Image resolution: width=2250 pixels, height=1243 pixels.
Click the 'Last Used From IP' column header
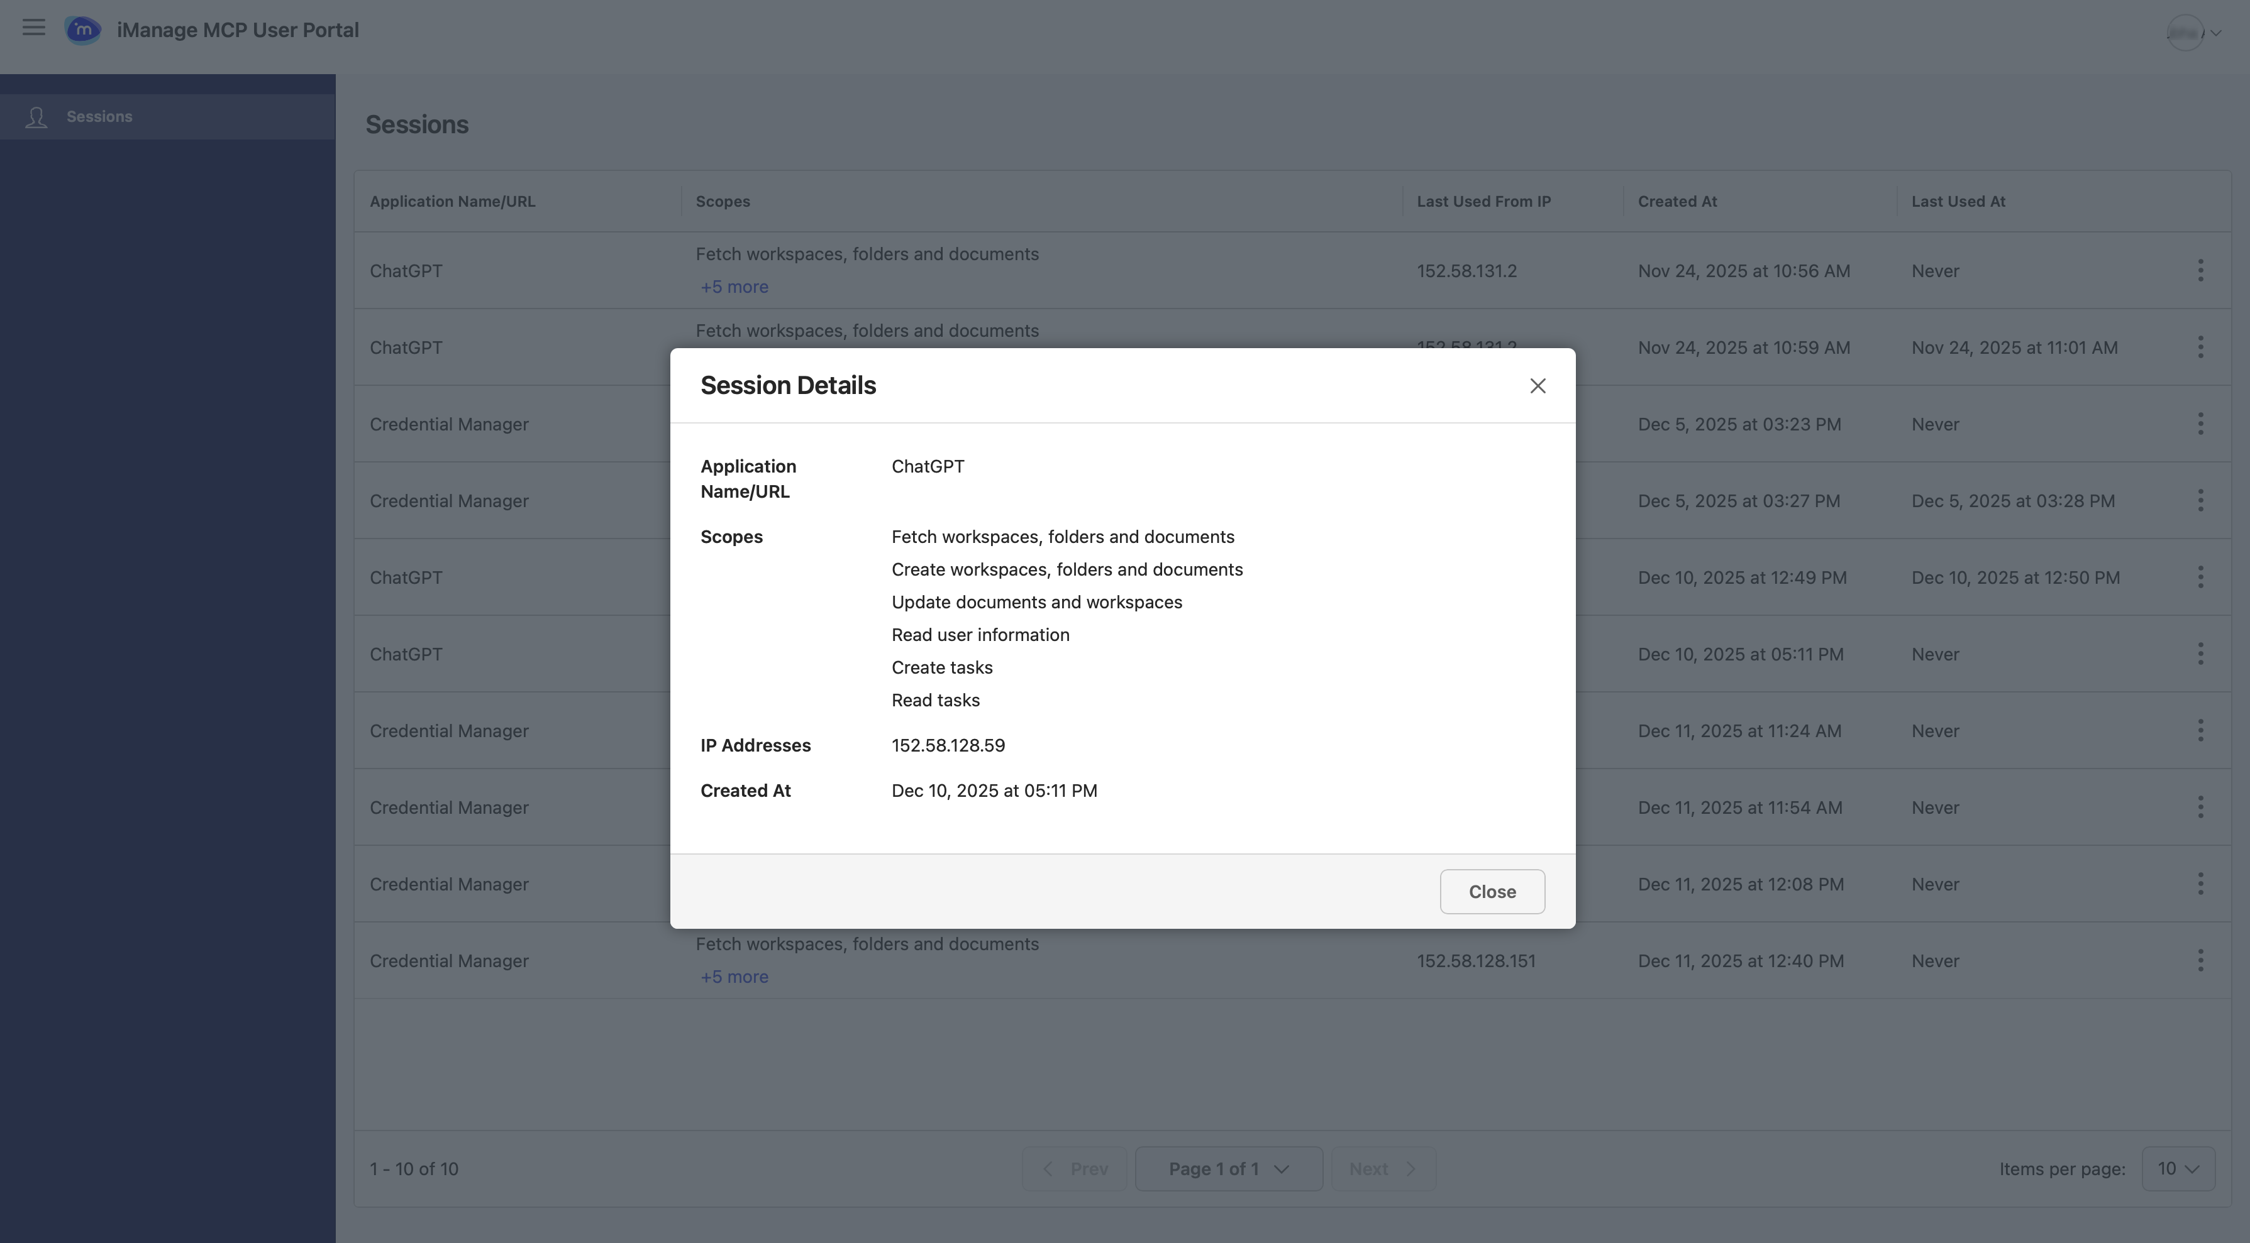coord(1483,202)
